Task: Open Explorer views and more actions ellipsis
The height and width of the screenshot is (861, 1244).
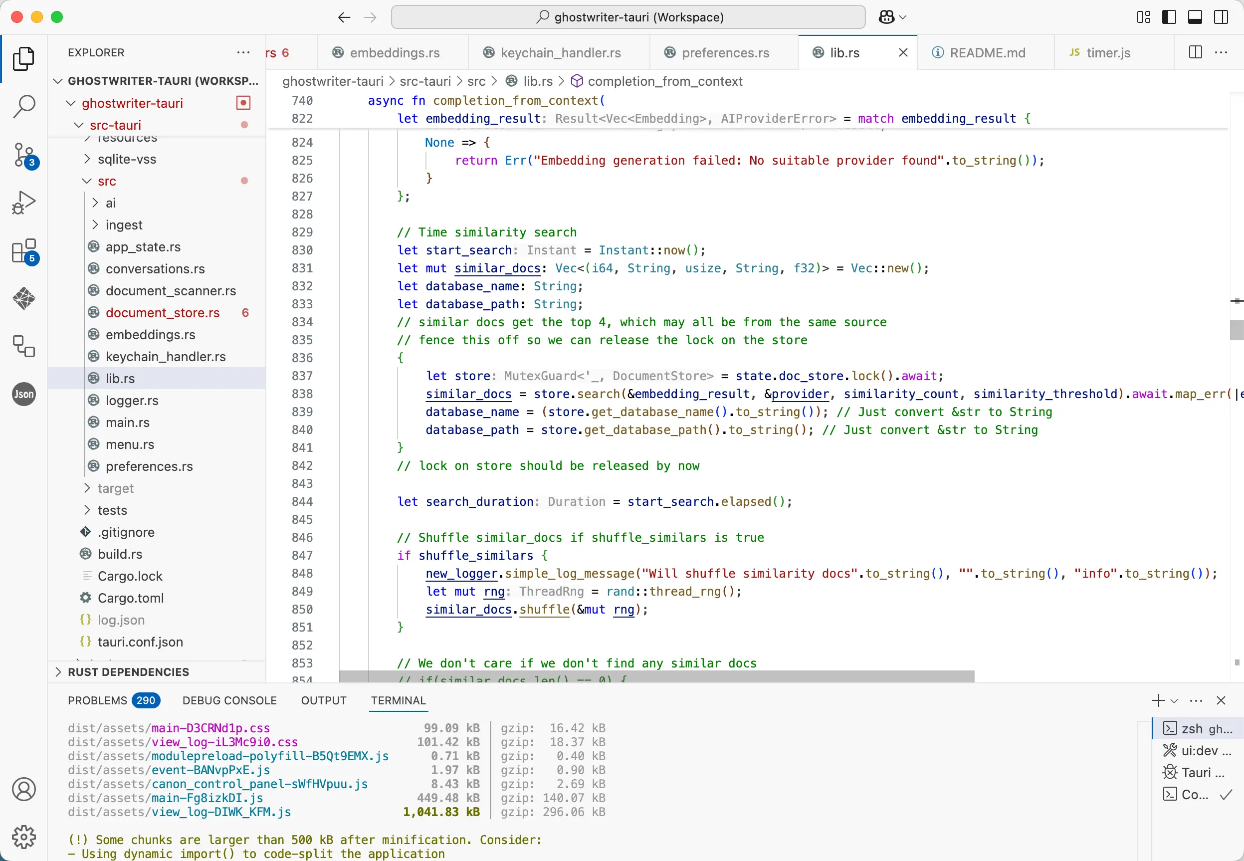Action: coord(243,52)
